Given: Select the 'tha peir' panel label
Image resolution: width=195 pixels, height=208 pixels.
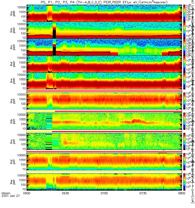Looking at the screenshot, I should (x=12, y=101).
